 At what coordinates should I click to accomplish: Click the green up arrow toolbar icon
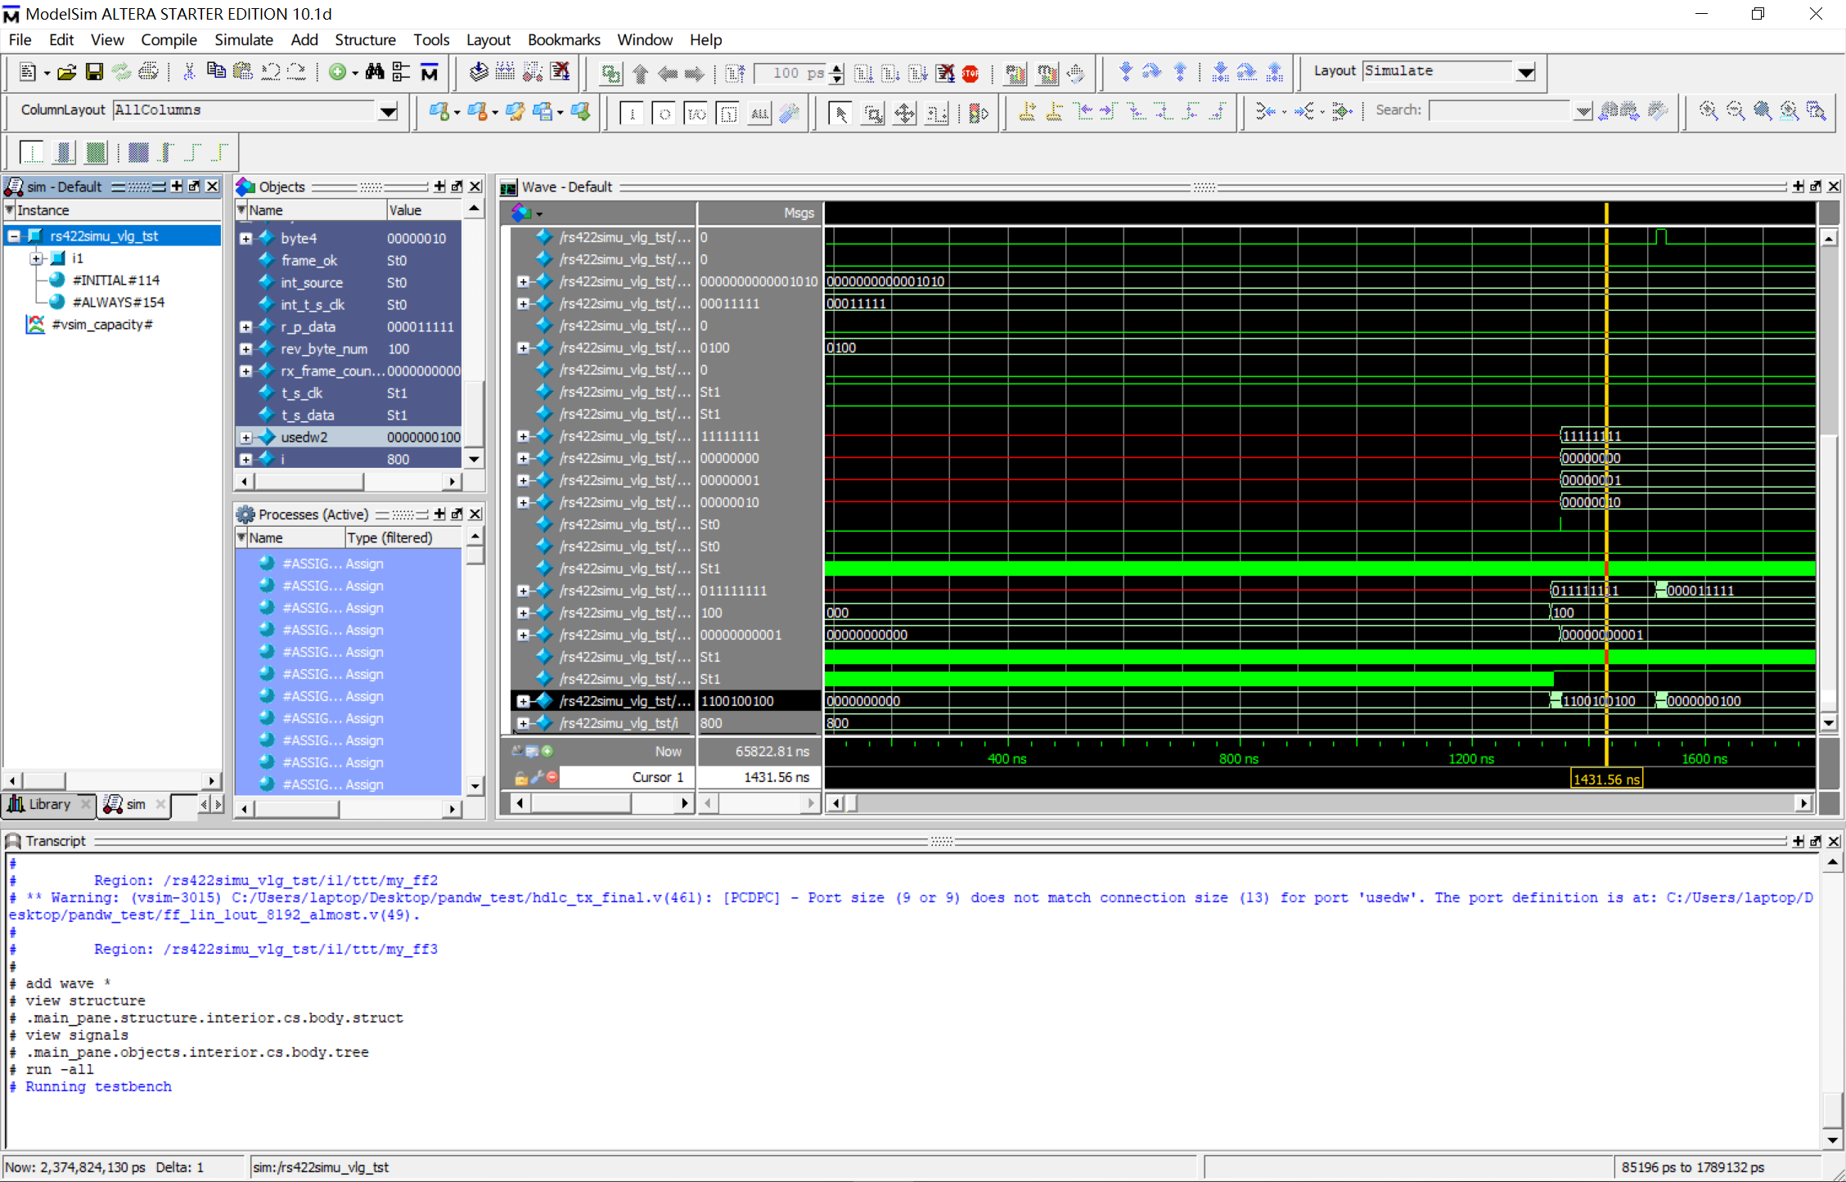[641, 74]
